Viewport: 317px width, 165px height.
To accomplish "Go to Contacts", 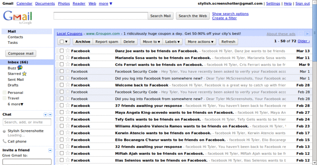I will 15,37.
